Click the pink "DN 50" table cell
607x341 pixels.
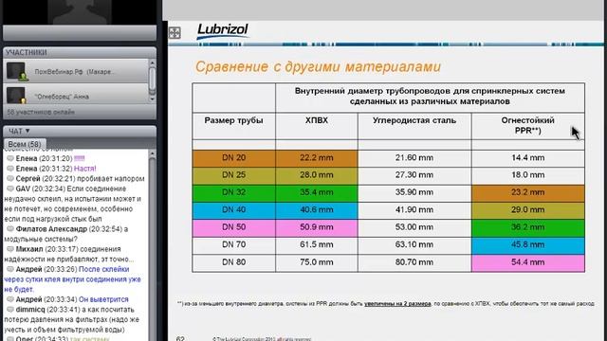click(x=234, y=227)
